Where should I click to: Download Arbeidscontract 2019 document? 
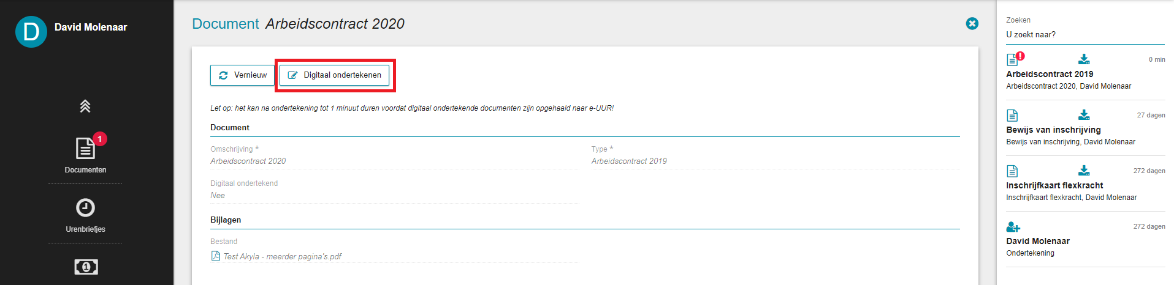coord(1084,59)
